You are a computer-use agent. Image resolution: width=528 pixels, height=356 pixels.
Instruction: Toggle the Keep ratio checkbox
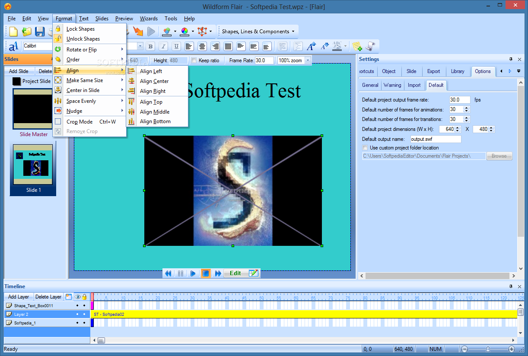(194, 60)
